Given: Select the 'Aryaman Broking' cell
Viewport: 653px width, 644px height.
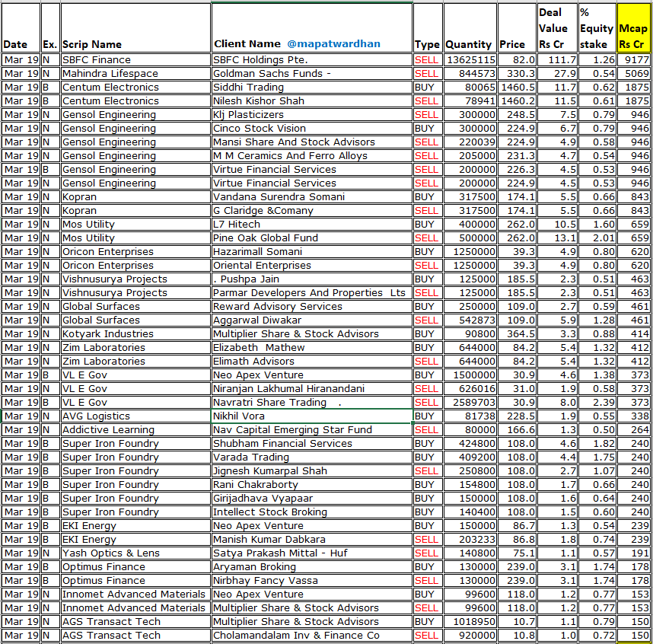Looking at the screenshot, I should point(312,567).
